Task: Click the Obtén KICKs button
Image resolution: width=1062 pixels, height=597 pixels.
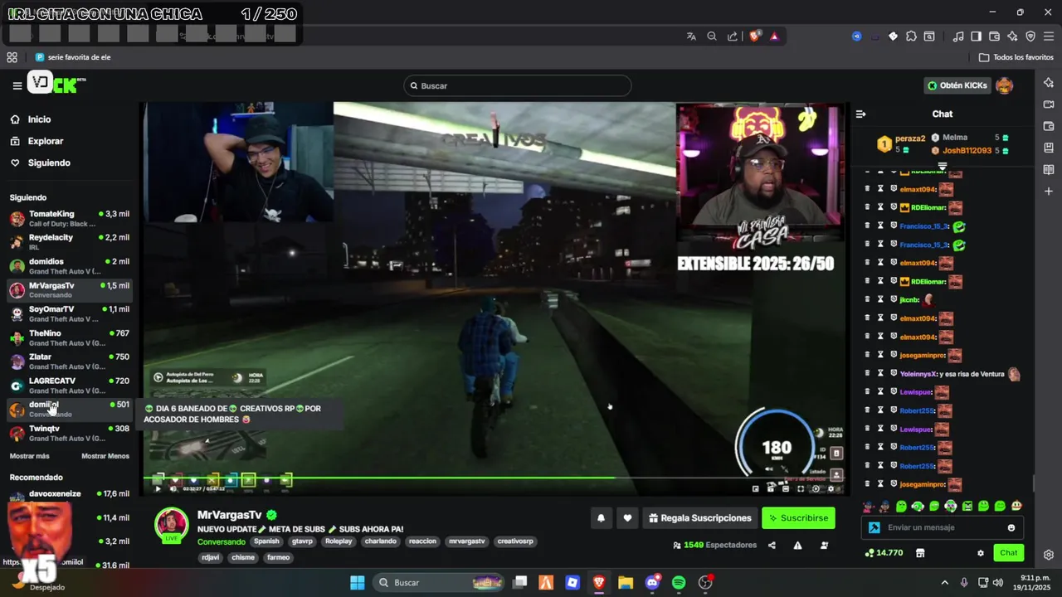Action: (957, 85)
